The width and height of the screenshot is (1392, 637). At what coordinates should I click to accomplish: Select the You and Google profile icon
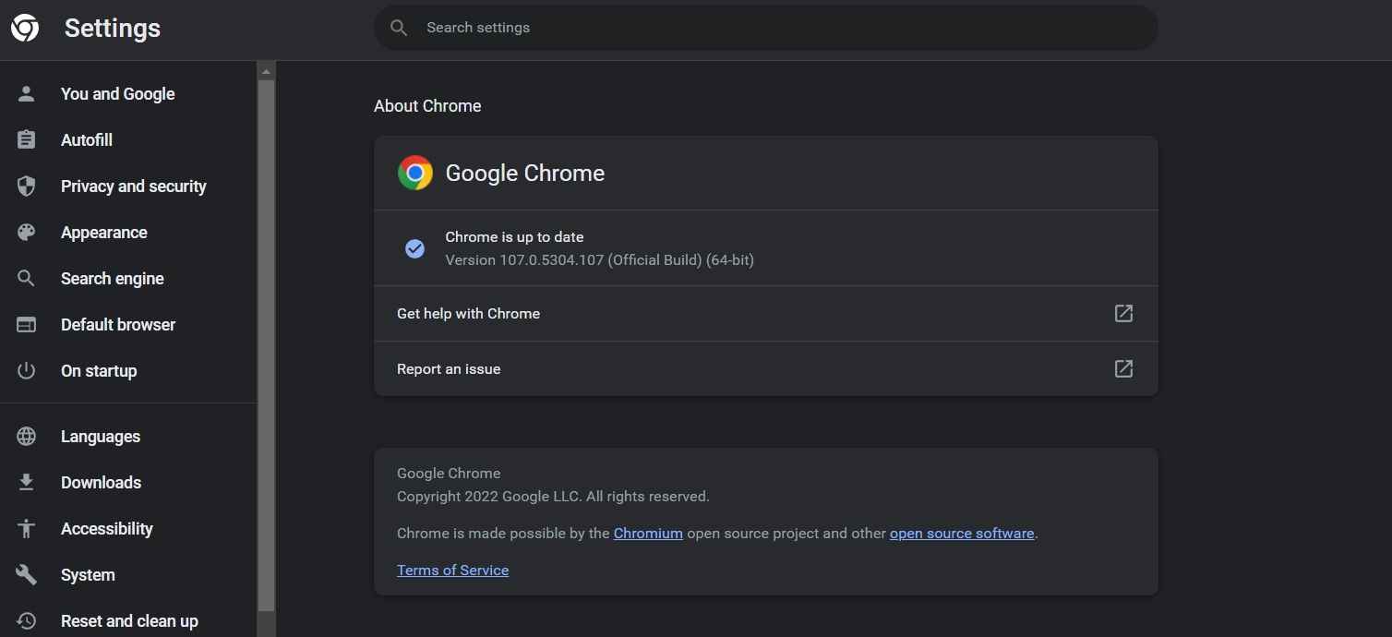pos(26,93)
